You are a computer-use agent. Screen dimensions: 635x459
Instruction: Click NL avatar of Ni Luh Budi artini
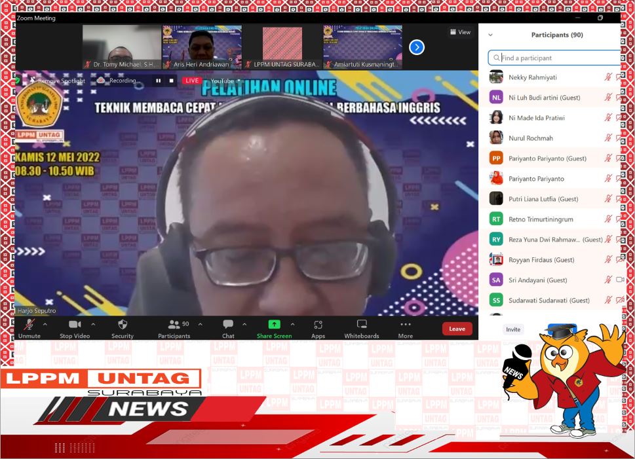coord(496,97)
